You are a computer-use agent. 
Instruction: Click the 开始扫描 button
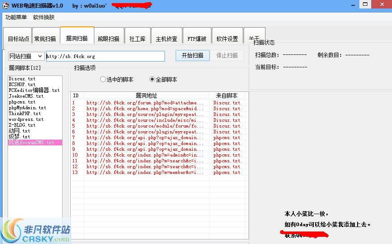[193, 55]
